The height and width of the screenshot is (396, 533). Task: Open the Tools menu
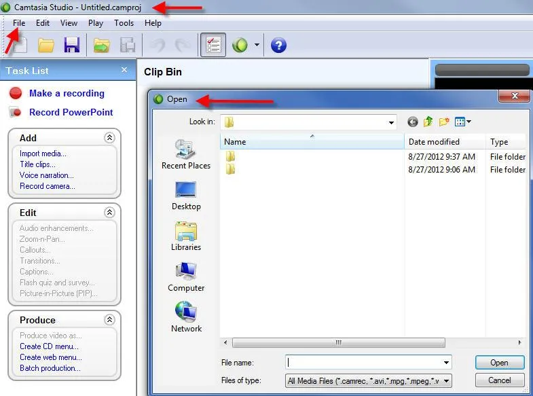(124, 23)
